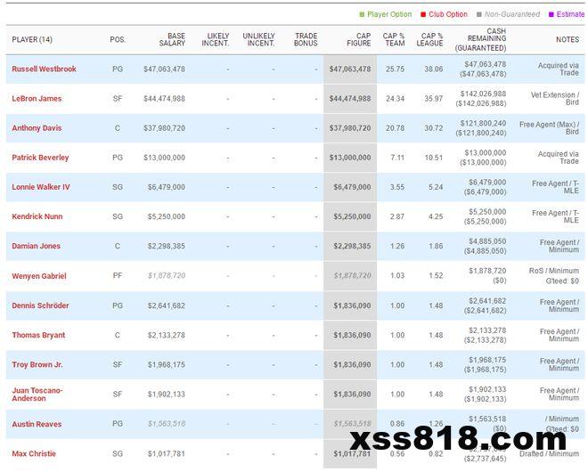Select Kendrick Nunn player name
This screenshot has height=472, width=588.
(x=37, y=216)
